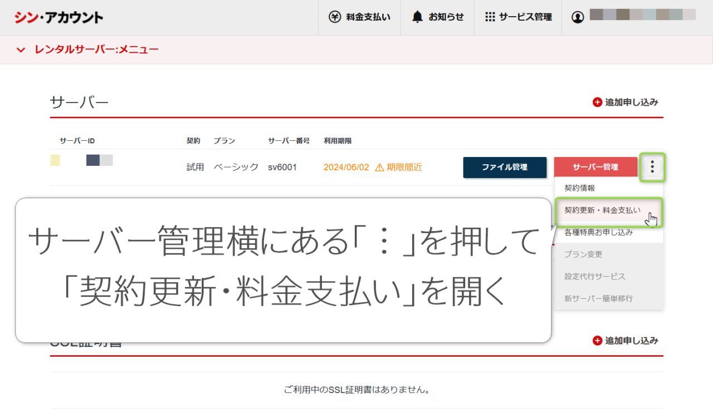Image resolution: width=713 pixels, height=418 pixels.
Task: Click the ファイル管理 button
Action: [505, 167]
